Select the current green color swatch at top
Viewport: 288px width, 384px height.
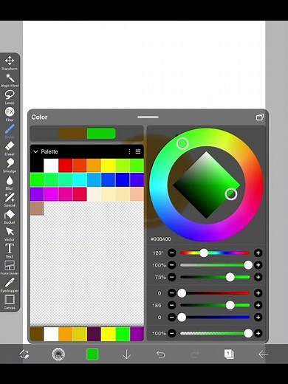click(101, 134)
